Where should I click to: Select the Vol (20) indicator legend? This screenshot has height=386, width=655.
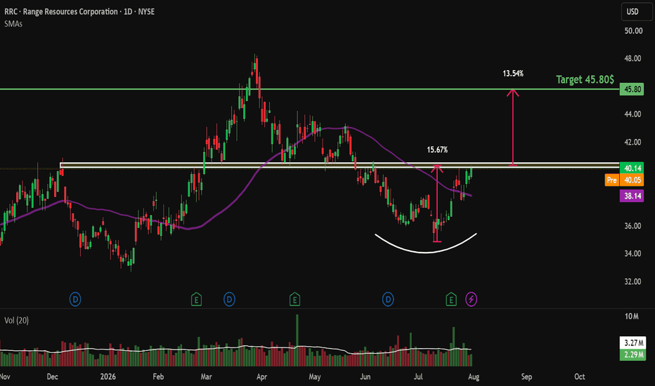(17, 321)
